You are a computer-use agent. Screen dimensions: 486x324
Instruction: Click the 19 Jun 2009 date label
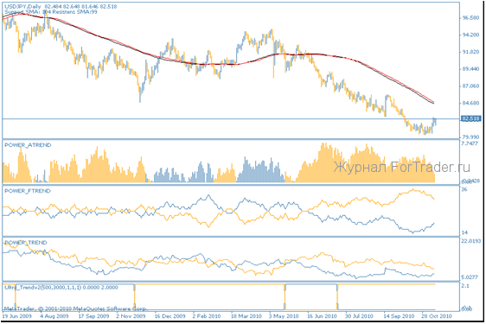click(16, 316)
